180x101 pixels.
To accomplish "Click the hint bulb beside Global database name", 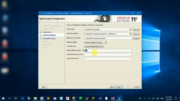I will (83, 50).
